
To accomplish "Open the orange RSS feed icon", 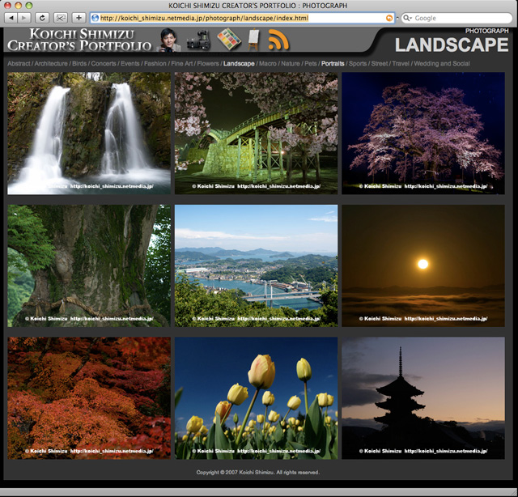I will [x=278, y=40].
